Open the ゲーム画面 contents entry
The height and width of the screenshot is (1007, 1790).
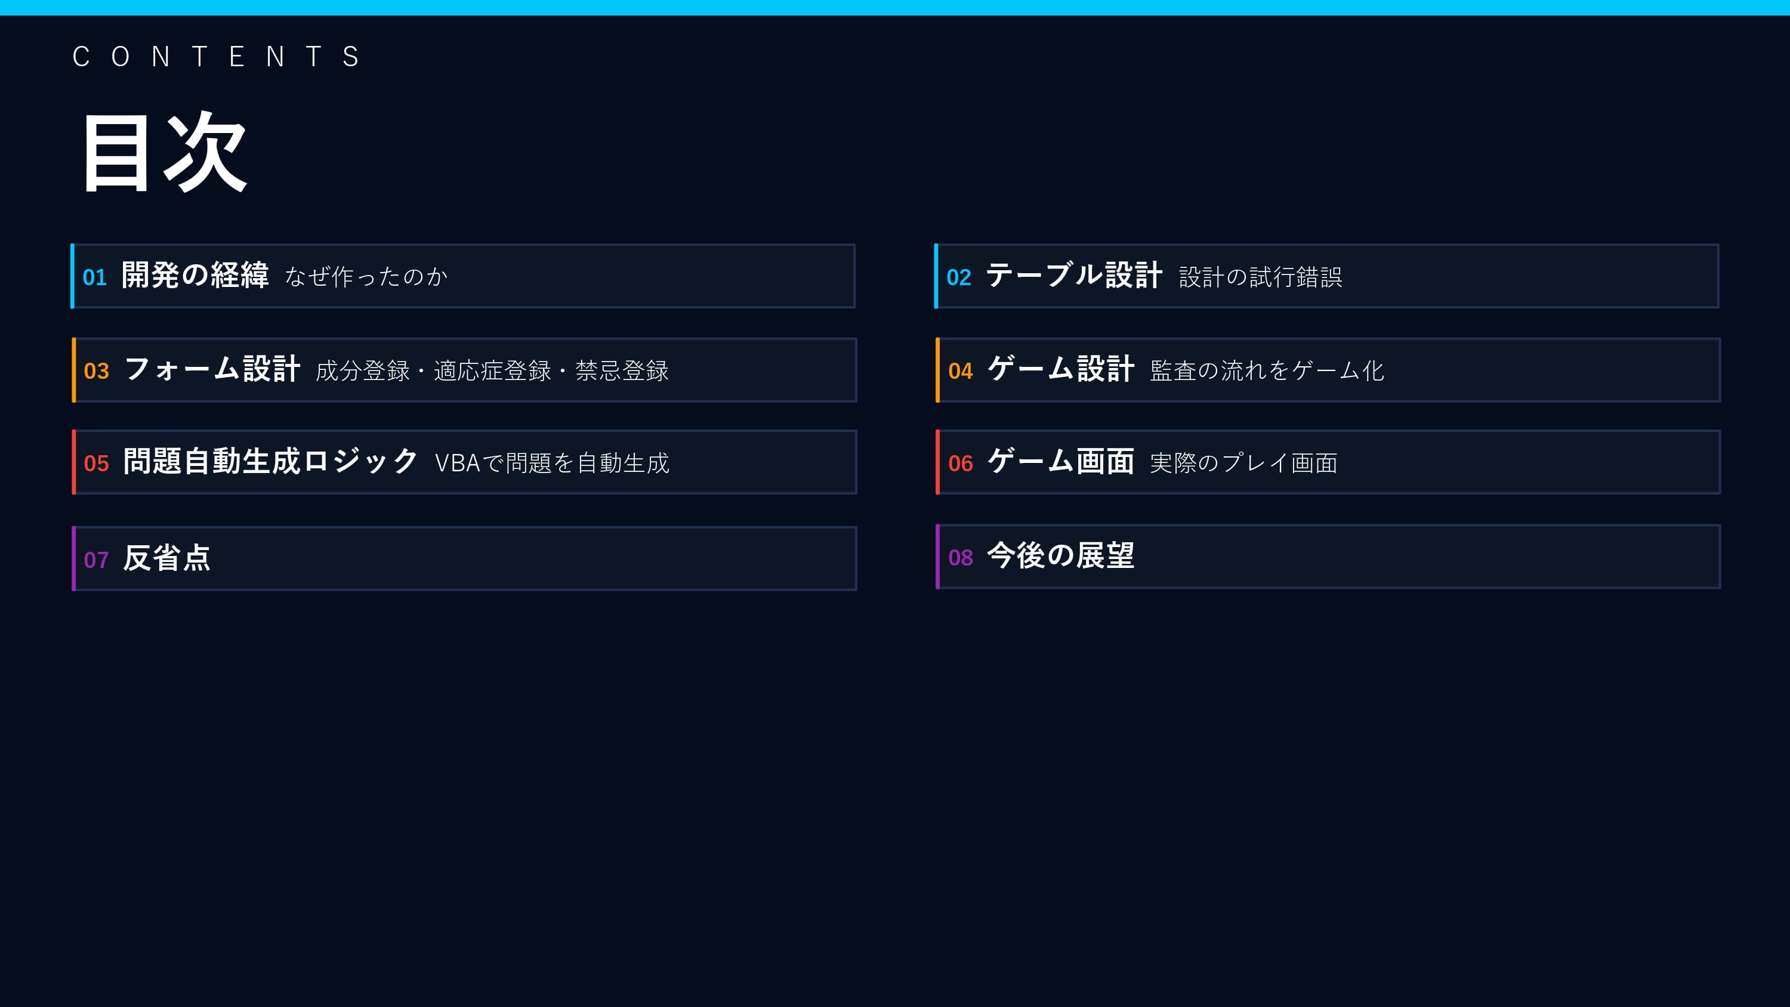coord(1060,462)
